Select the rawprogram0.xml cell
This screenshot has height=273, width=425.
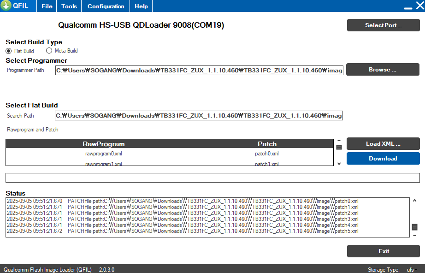coord(104,154)
